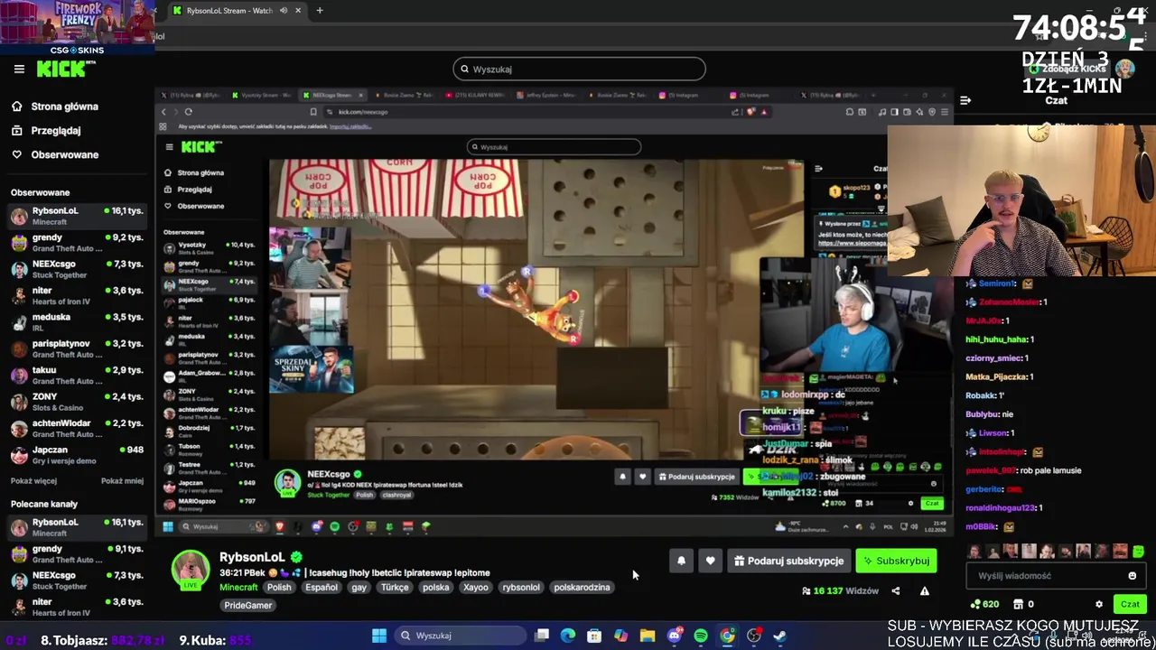This screenshot has height=650, width=1156.
Task: Open the Minecraft category link
Action: pos(238,588)
